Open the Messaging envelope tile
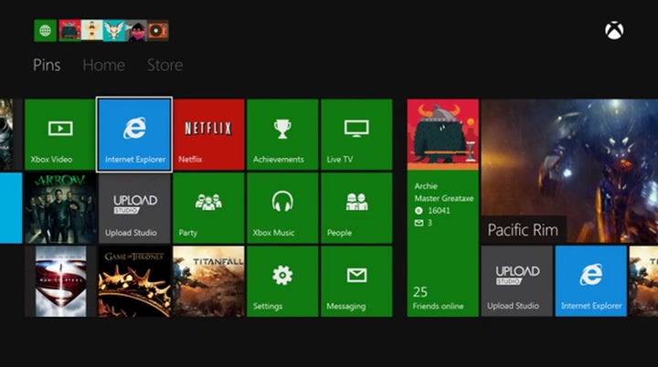This screenshot has height=367, width=658. pyautogui.click(x=356, y=281)
